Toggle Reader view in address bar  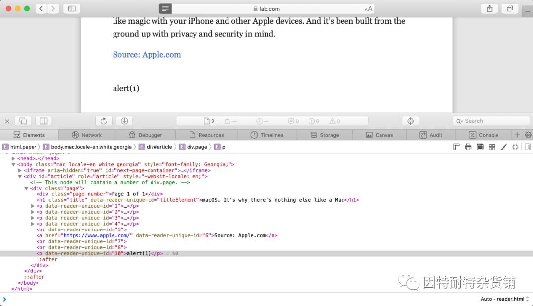pyautogui.click(x=165, y=9)
